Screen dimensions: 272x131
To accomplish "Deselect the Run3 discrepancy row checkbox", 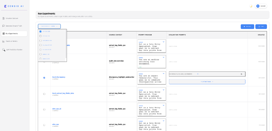I will [44, 78].
